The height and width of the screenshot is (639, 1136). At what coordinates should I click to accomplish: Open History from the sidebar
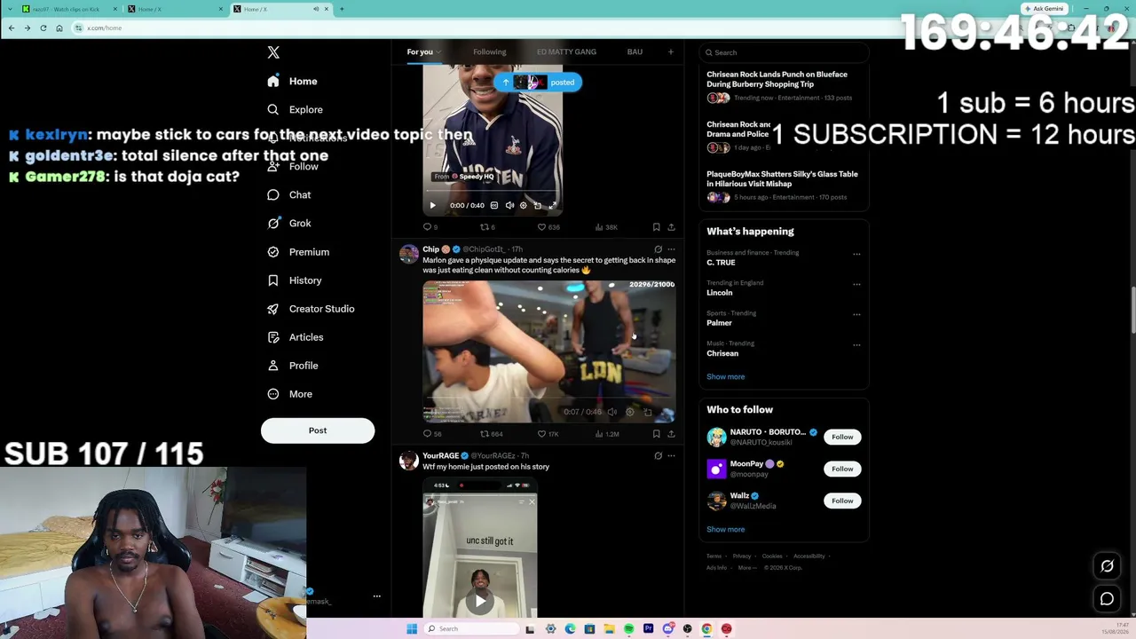(x=295, y=280)
